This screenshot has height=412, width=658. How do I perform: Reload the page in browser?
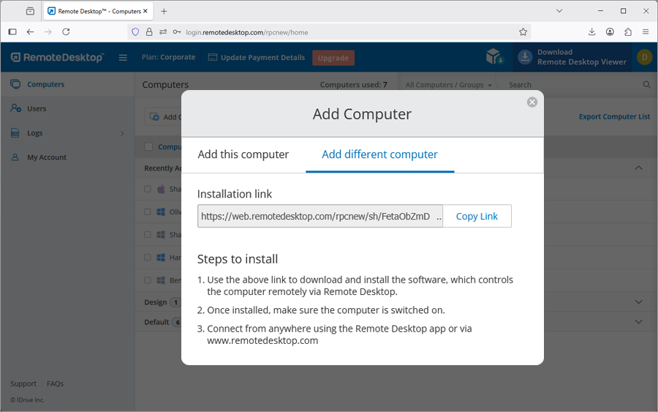[x=66, y=31]
